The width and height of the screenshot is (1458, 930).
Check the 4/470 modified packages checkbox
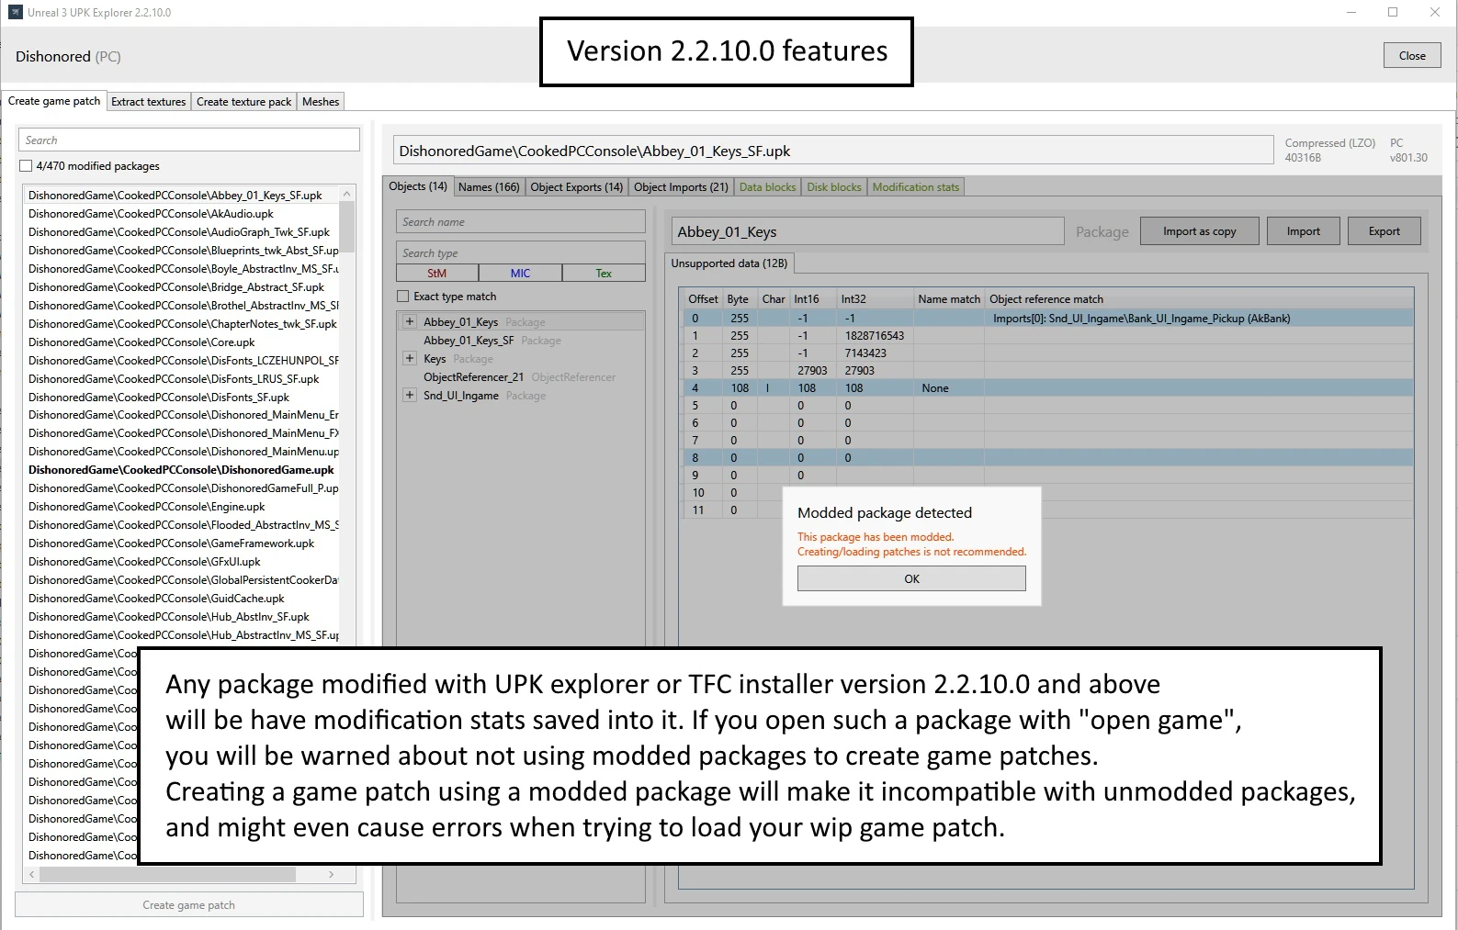27,166
